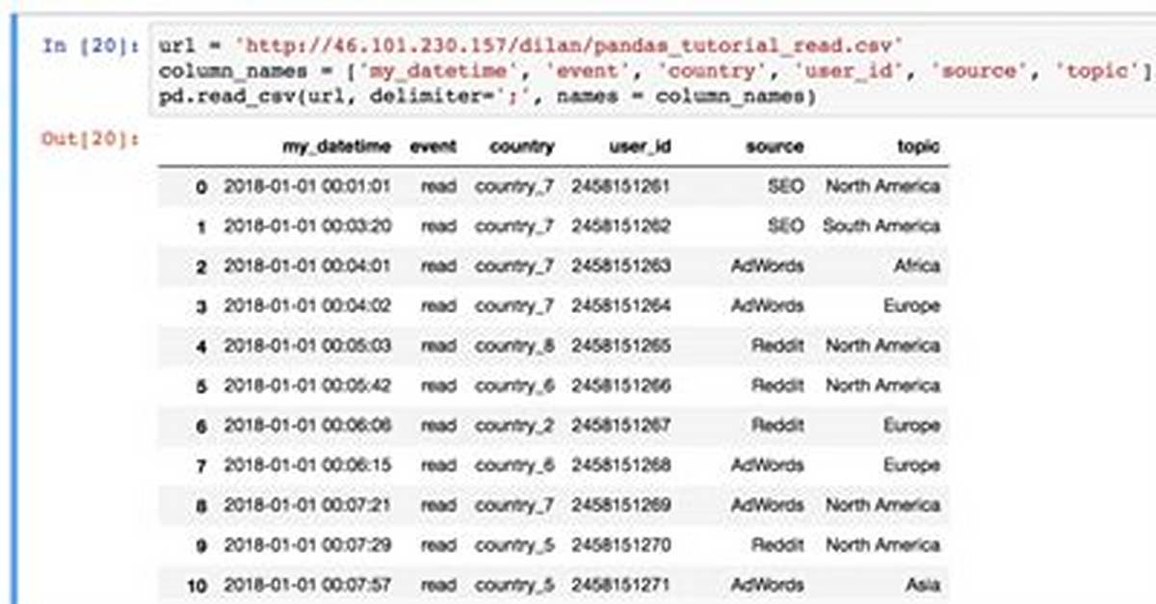Select cell 2018-01-01 00:07:21
Screen dimensions: 1156x604
[308, 505]
